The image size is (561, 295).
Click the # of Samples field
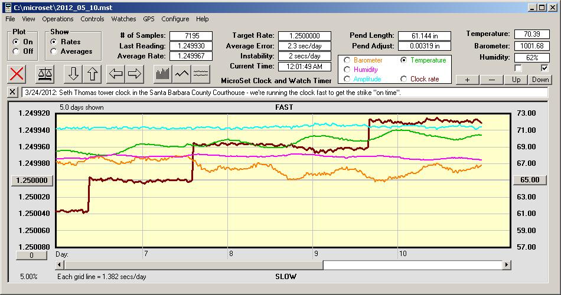[191, 36]
